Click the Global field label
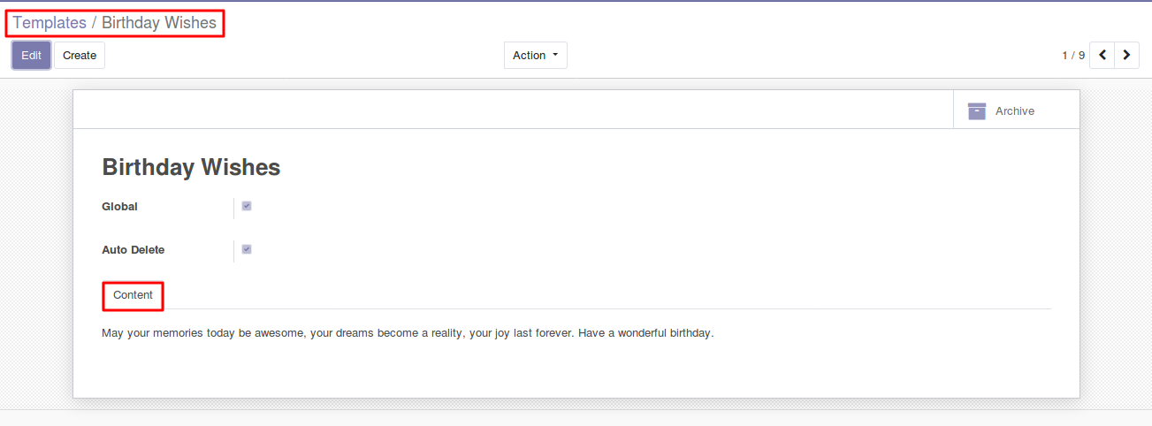 pos(119,206)
